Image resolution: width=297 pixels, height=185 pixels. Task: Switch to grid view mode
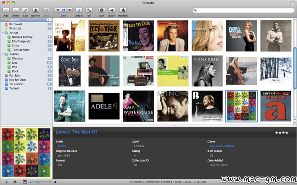[64, 10]
